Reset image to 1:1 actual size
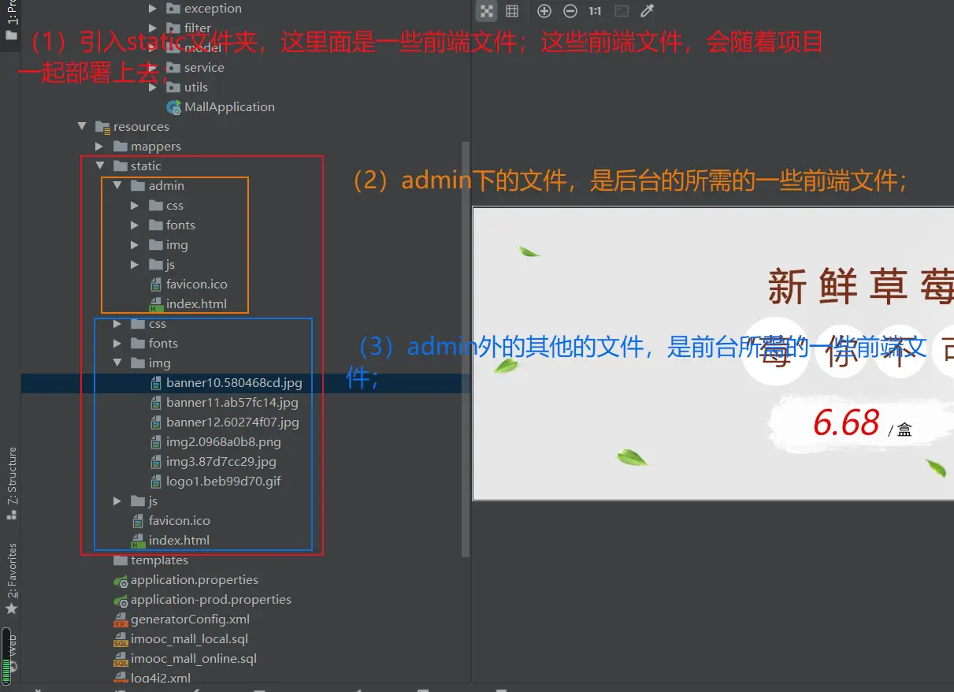This screenshot has height=692, width=954. (x=595, y=11)
